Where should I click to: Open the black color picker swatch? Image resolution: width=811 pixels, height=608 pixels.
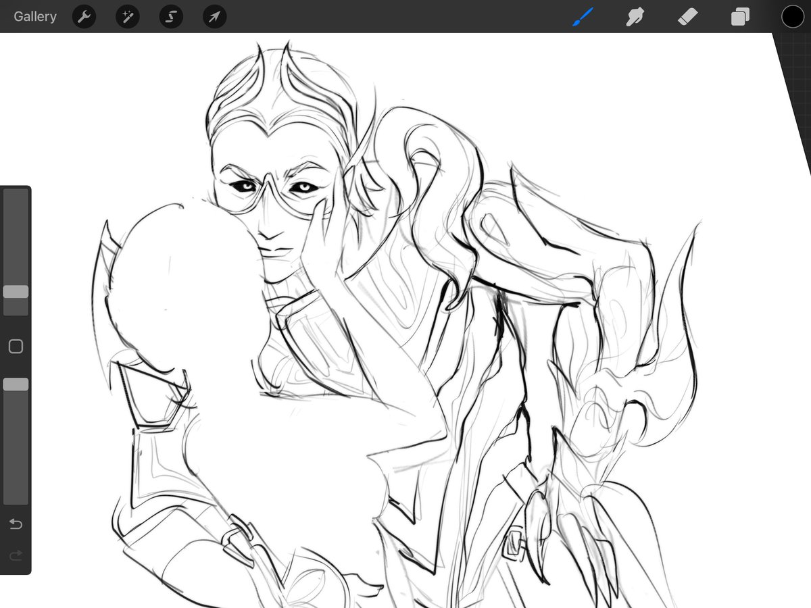tap(793, 17)
